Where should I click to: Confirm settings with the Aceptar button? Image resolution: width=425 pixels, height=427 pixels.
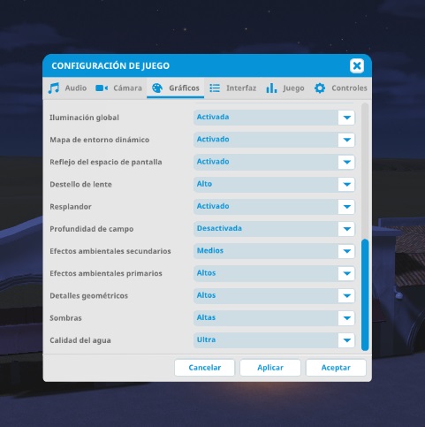[x=336, y=368]
